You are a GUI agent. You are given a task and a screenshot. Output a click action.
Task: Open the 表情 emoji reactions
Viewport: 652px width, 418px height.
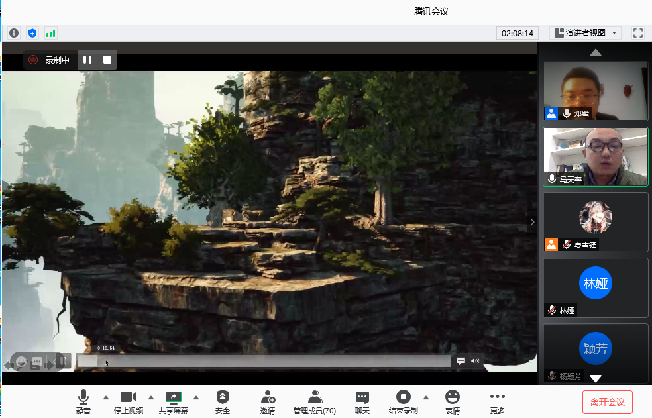(x=453, y=402)
